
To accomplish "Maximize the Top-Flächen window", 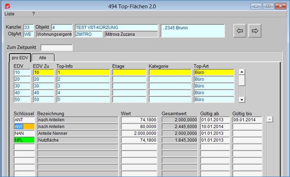I will (x=268, y=6).
